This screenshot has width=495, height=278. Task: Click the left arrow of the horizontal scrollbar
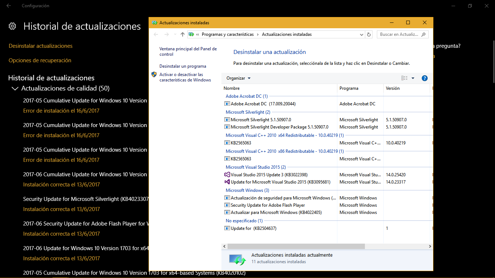[225, 246]
